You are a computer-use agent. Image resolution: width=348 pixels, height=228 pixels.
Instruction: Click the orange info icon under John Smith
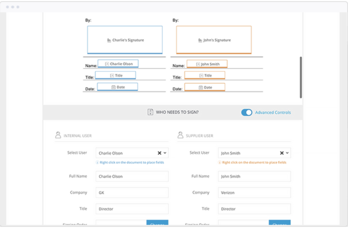coord(220,163)
